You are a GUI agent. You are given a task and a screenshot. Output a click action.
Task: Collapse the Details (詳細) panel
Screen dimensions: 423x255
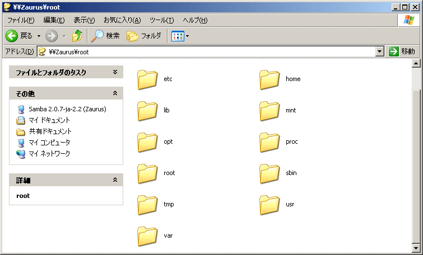(x=115, y=180)
